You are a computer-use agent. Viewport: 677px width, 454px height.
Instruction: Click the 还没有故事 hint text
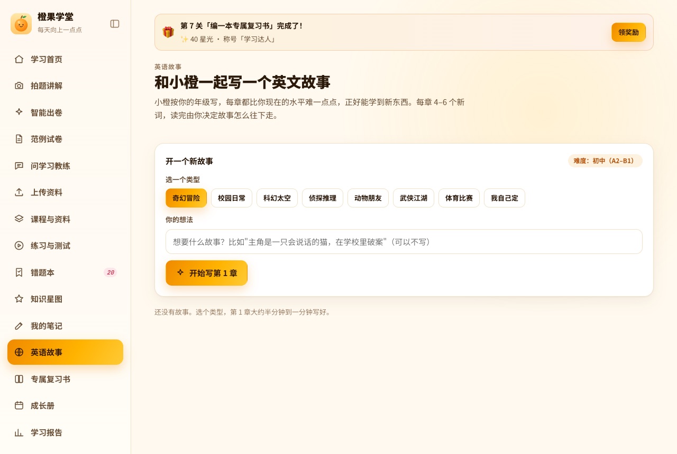(x=243, y=312)
